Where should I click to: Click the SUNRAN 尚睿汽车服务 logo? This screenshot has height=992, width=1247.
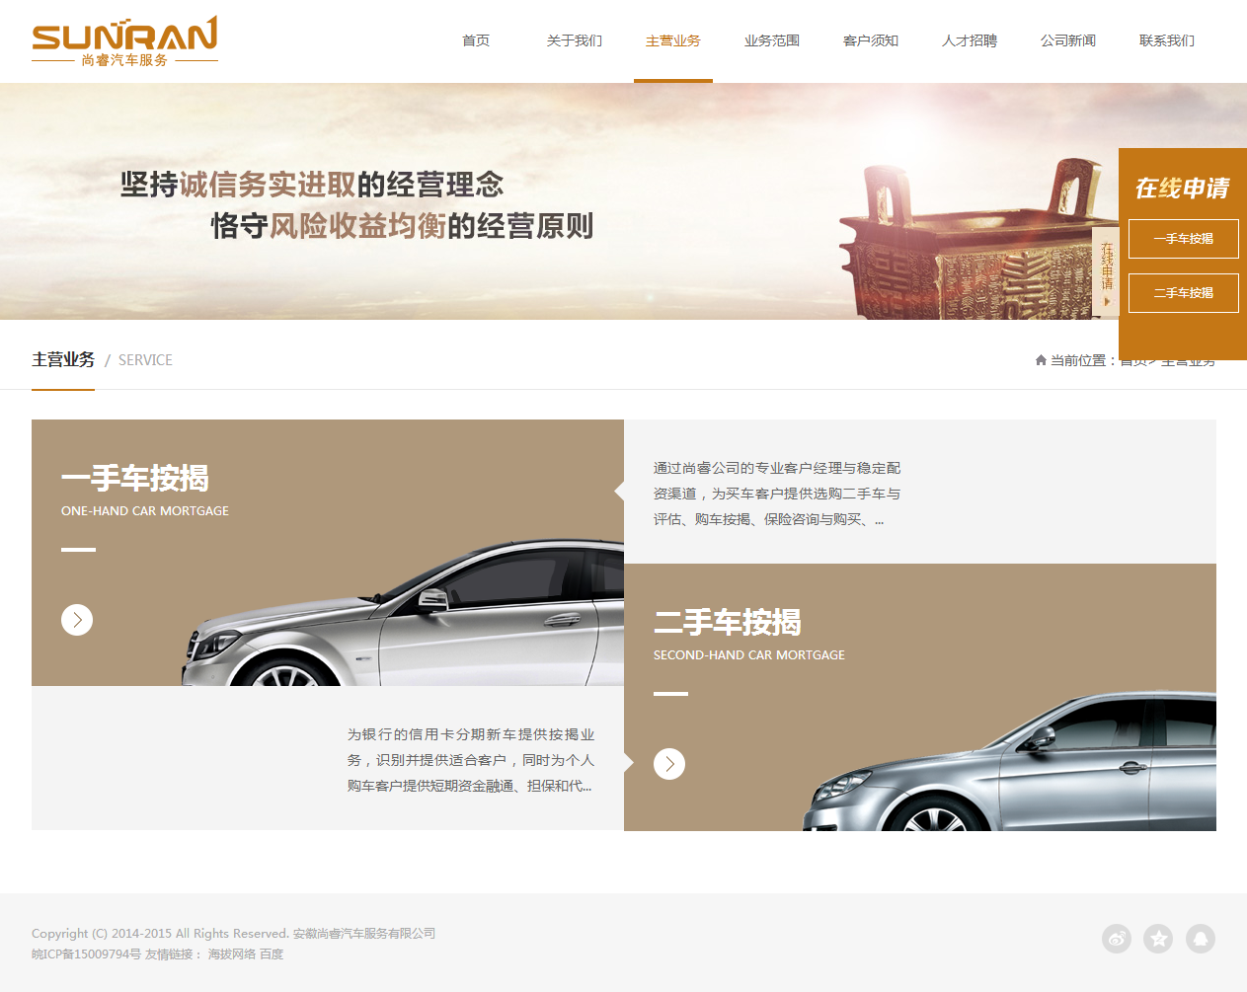click(124, 41)
